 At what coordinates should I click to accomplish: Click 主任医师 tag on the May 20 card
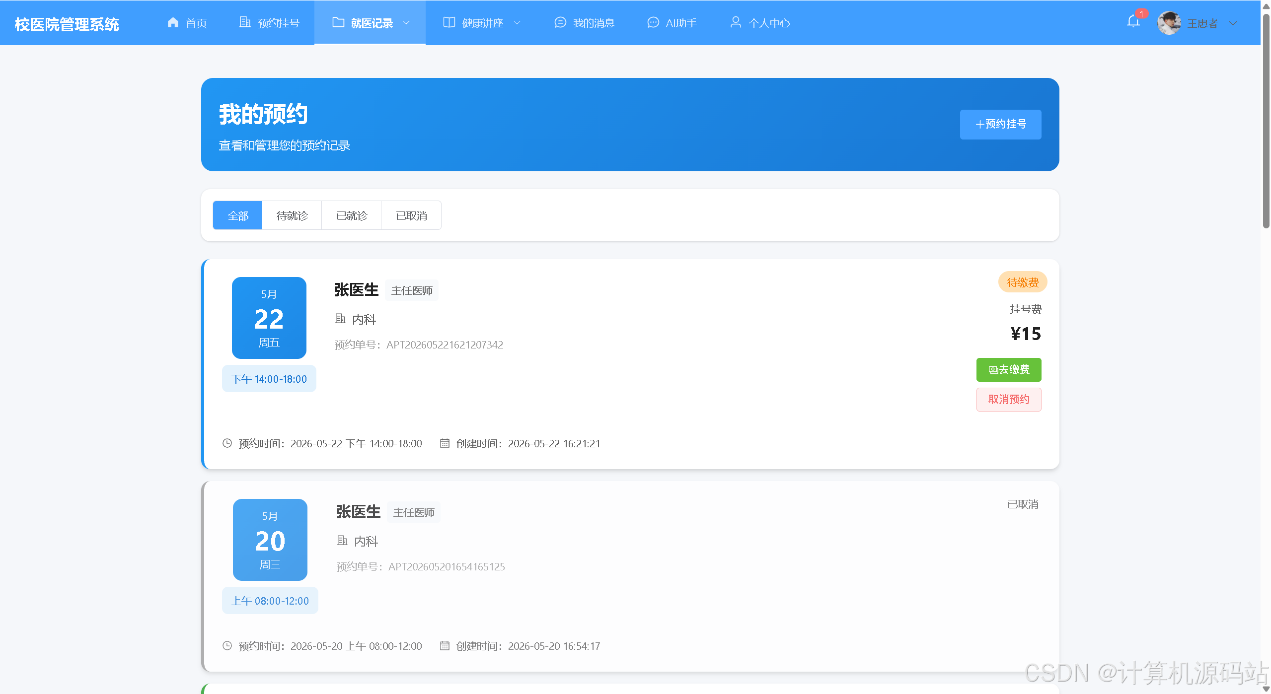click(414, 512)
